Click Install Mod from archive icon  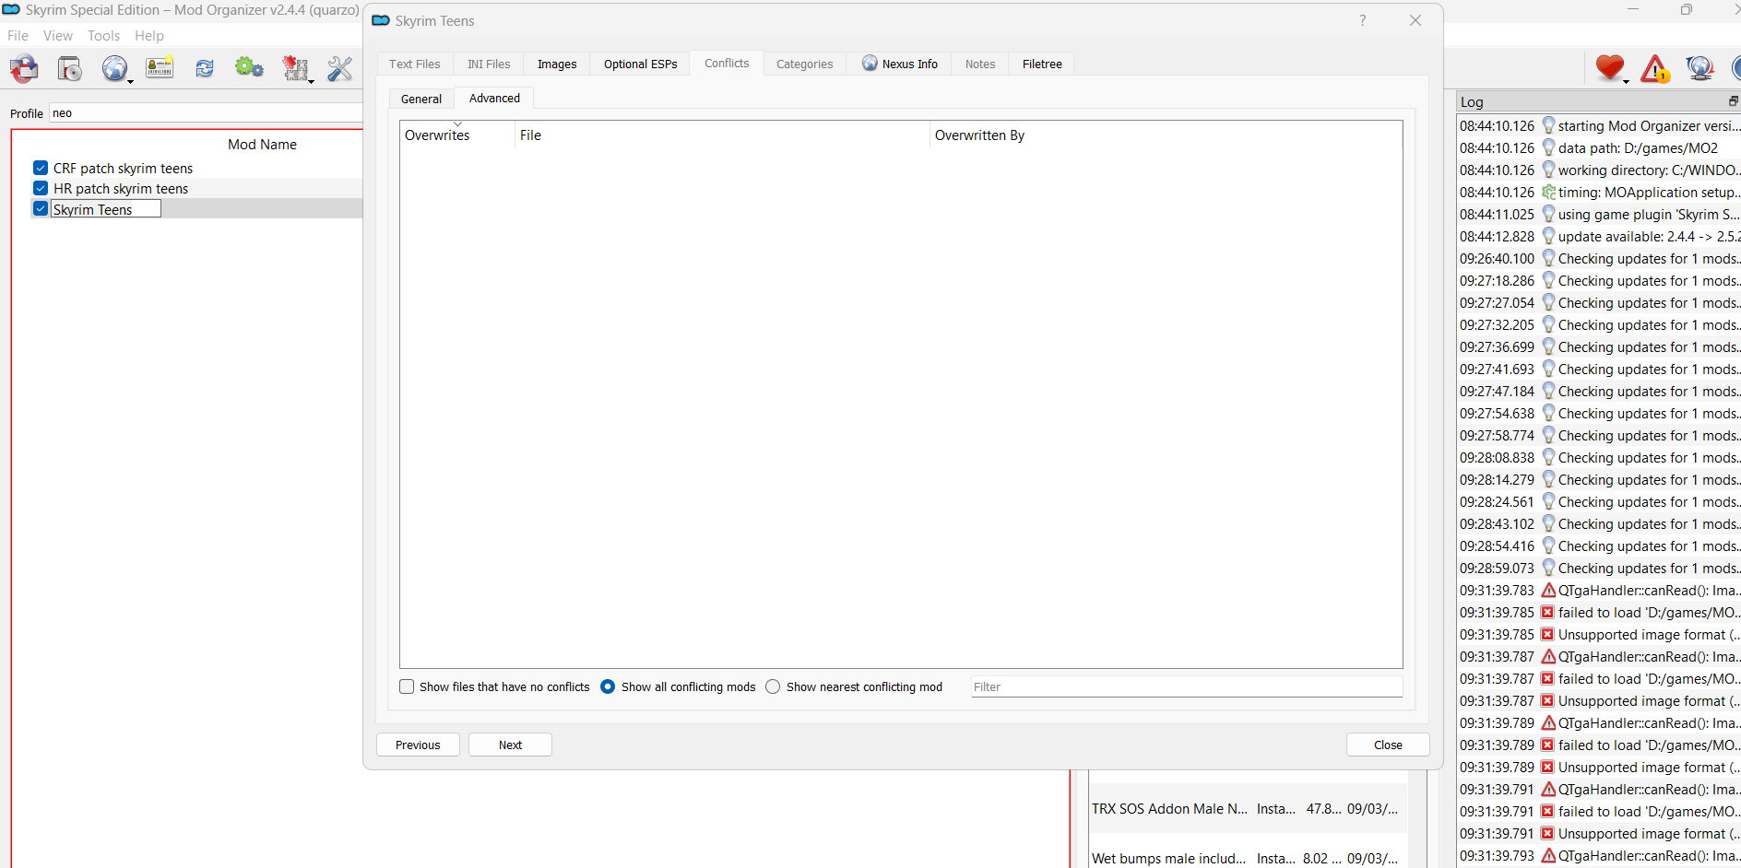pyautogui.click(x=70, y=68)
